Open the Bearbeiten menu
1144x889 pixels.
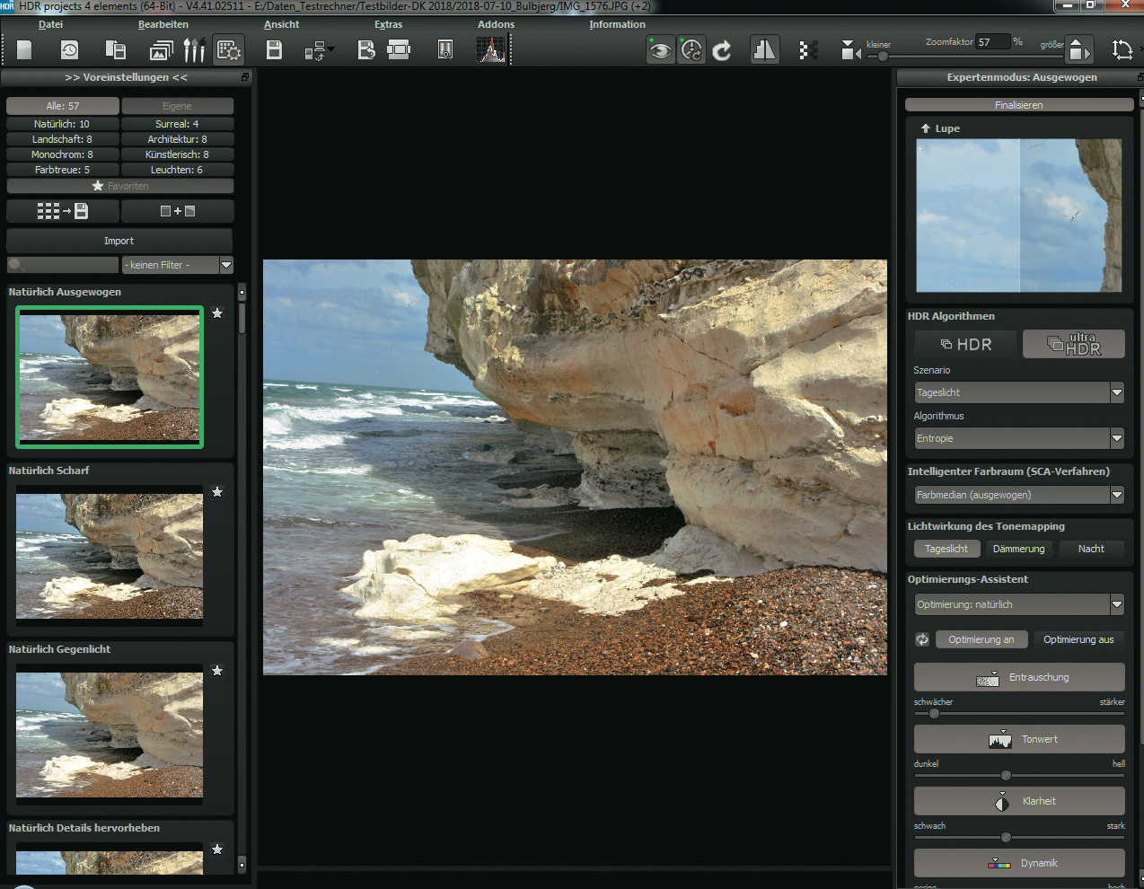pyautogui.click(x=163, y=24)
